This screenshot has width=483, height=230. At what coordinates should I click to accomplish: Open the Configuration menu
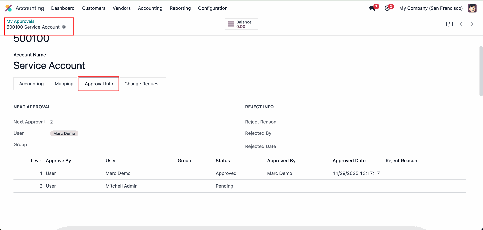(213, 8)
